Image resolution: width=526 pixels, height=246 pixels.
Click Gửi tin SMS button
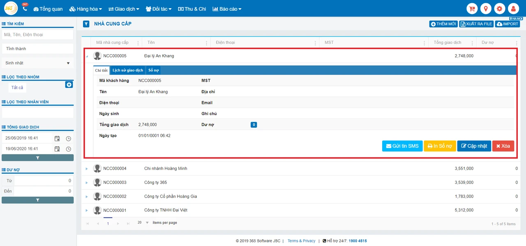pyautogui.click(x=402, y=146)
